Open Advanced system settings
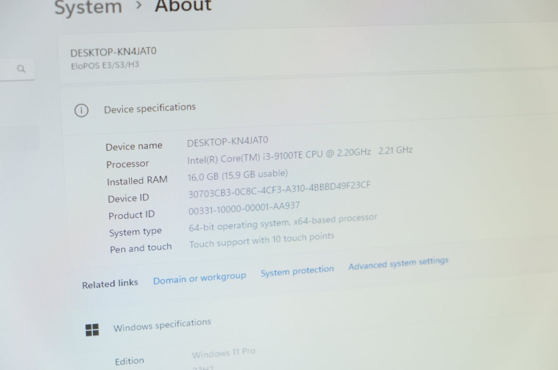 tap(398, 263)
